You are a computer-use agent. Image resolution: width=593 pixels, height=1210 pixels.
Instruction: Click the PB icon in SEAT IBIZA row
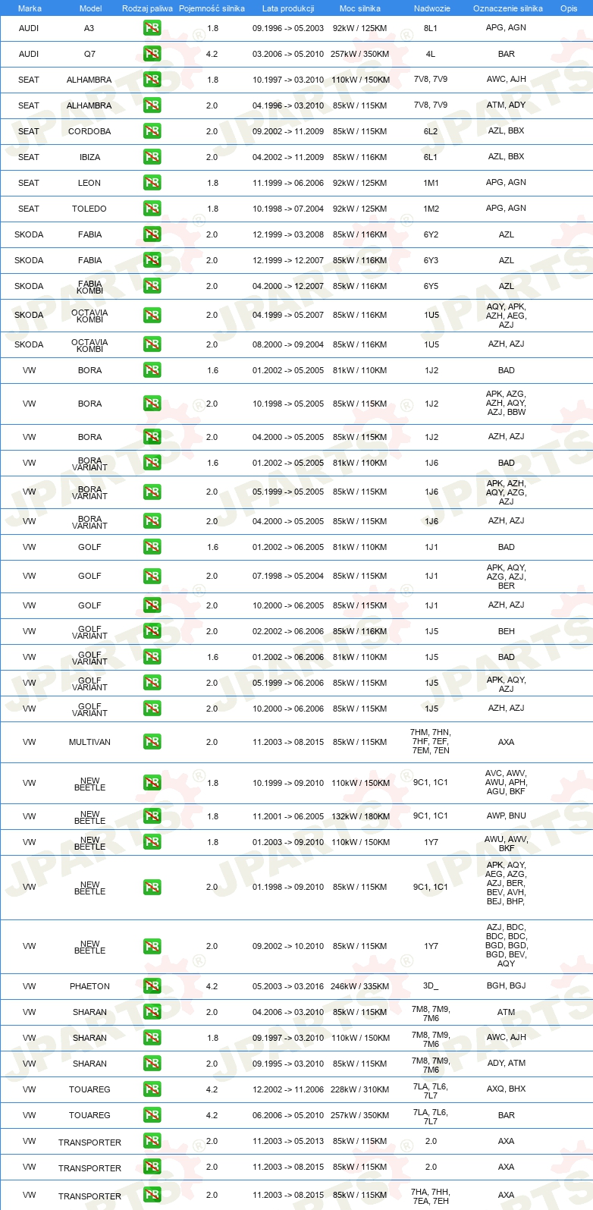click(x=152, y=157)
